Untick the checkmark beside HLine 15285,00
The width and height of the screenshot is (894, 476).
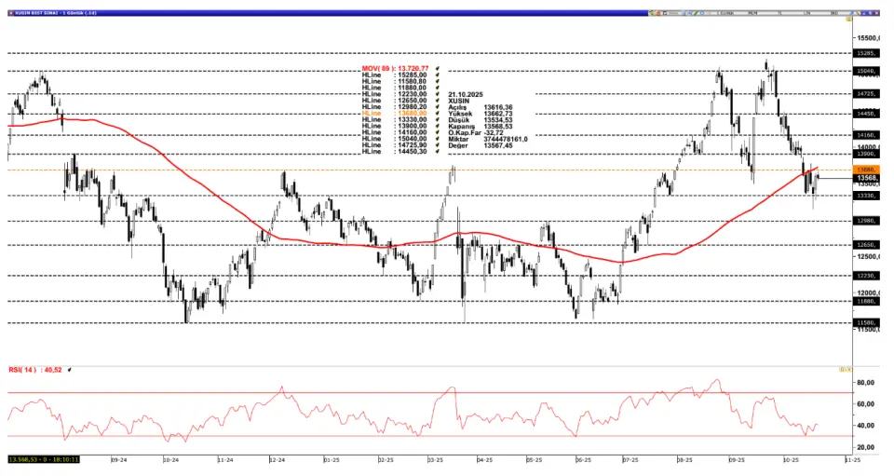(437, 75)
